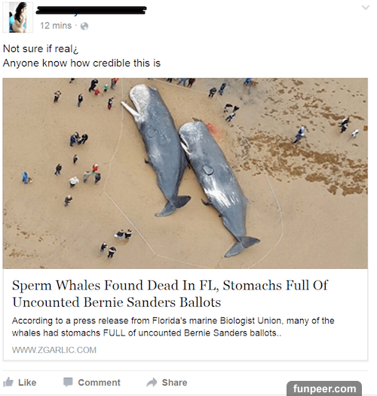Viewport: 377px width, 396px height.
Task: Click the Share button label
Action: coord(174,382)
